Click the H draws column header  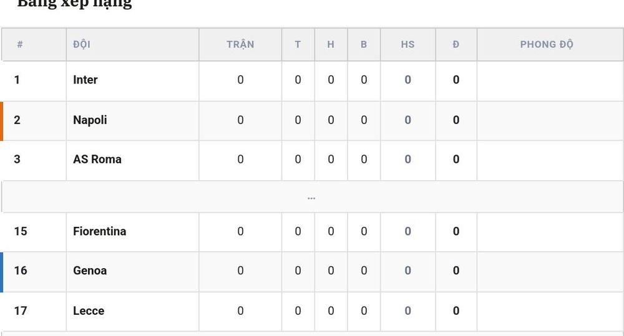[331, 44]
